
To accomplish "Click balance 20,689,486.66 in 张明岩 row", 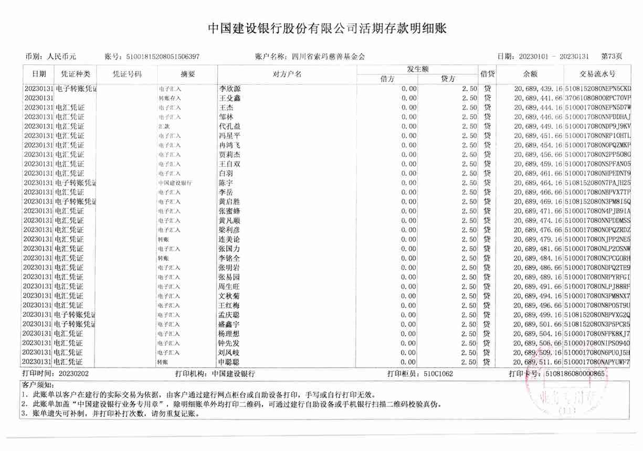I will coord(538,268).
